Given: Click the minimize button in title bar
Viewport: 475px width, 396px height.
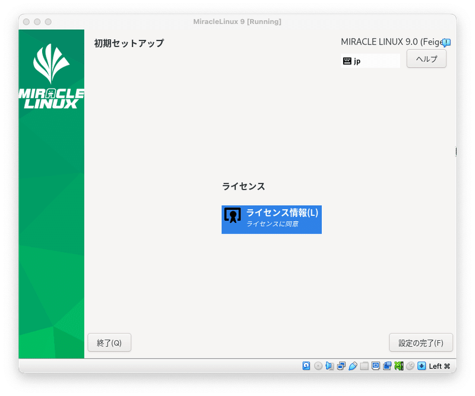Looking at the screenshot, I should (37, 21).
